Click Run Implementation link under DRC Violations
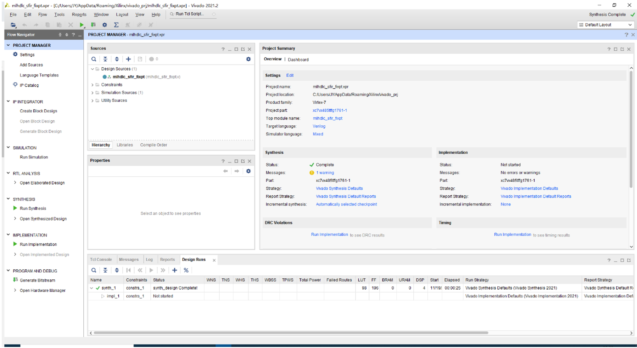Image resolution: width=637 pixels, height=348 pixels. pos(329,235)
